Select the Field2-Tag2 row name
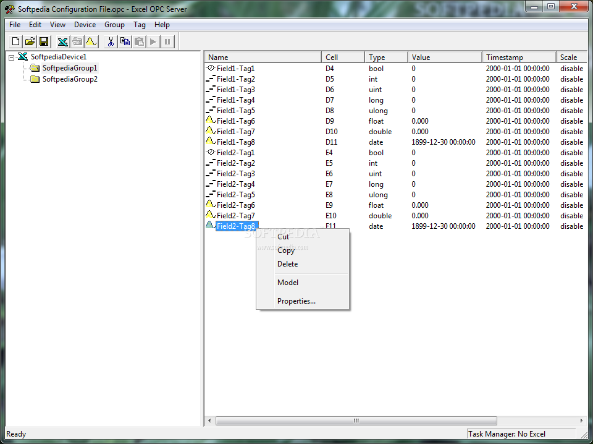The image size is (593, 444). point(235,163)
